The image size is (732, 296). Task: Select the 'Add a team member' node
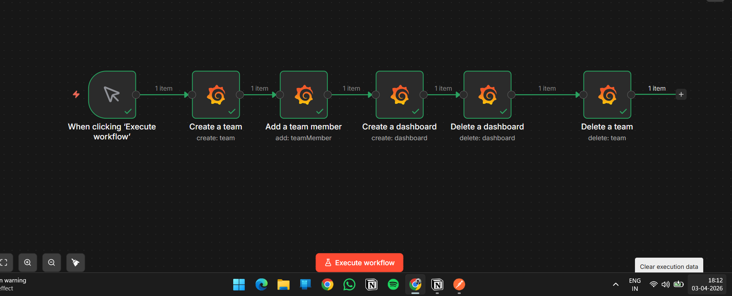coord(304,95)
